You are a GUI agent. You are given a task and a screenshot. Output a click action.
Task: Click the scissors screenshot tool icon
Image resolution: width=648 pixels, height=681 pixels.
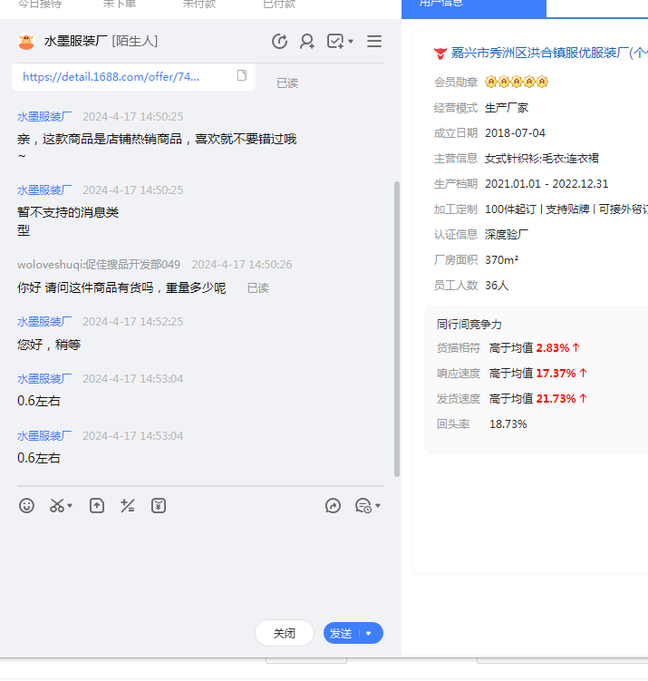[57, 506]
